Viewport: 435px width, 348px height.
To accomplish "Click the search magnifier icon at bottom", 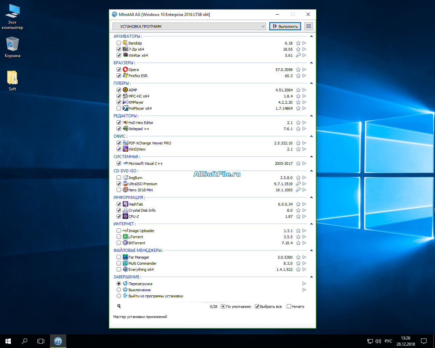I will [119, 306].
